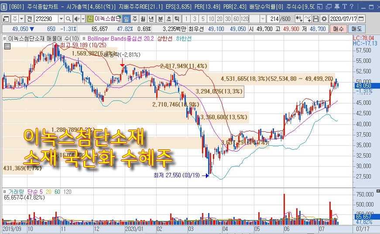The width and height of the screenshot is (380, 234).
Task: Click the duplicate window icon in title bar
Action: pos(329,7)
